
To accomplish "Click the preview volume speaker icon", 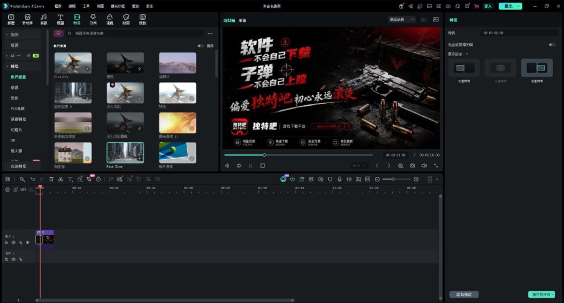I will pos(424,165).
